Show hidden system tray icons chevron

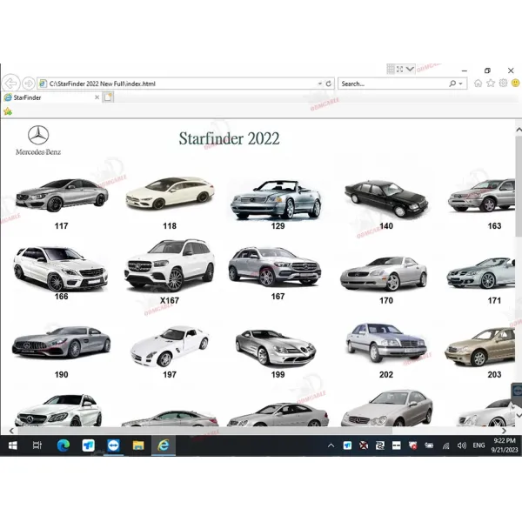pyautogui.click(x=331, y=445)
